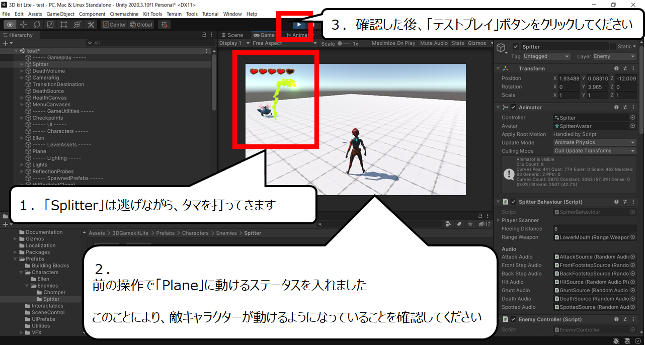Select the Move tool
The height and width of the screenshot is (345, 645).
coord(24,25)
